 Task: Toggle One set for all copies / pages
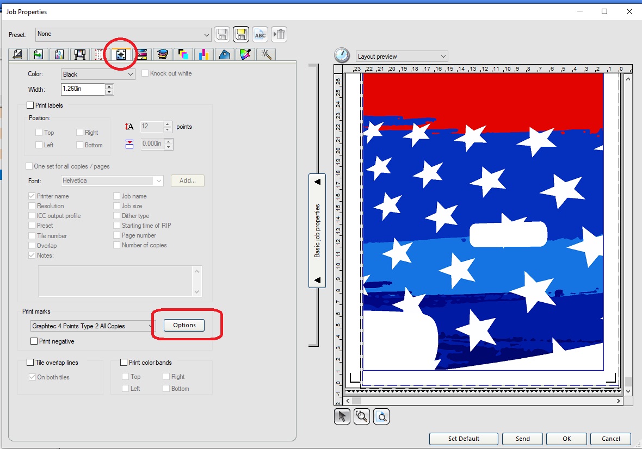coord(29,166)
